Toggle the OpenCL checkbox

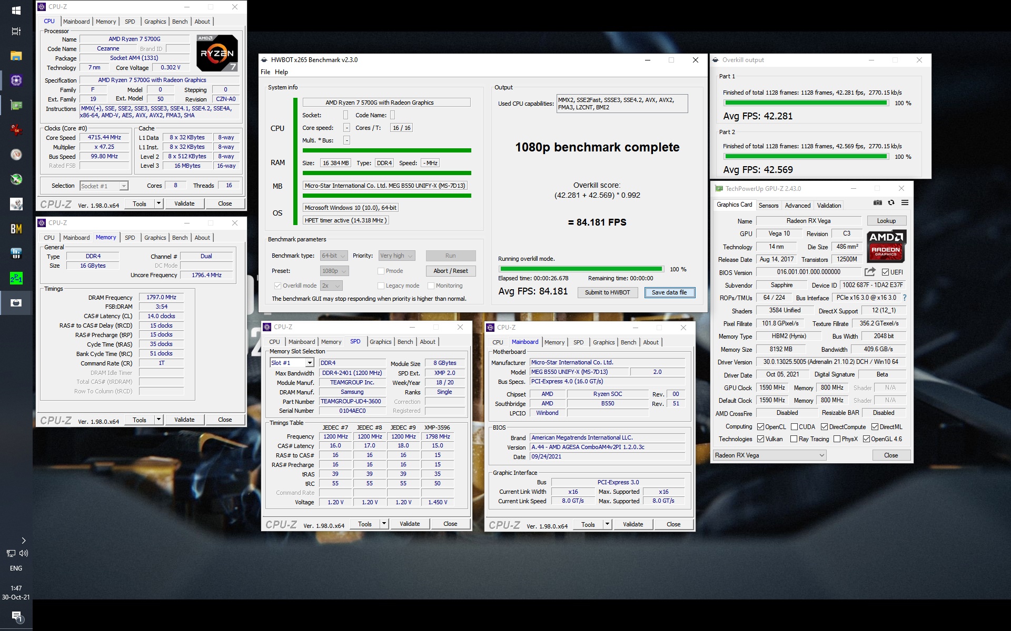pyautogui.click(x=760, y=427)
